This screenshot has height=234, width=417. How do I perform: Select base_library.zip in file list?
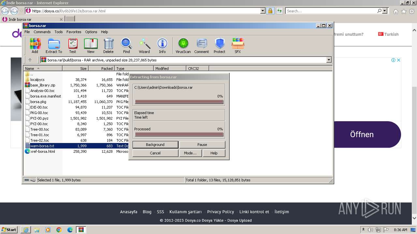pyautogui.click(x=43, y=85)
